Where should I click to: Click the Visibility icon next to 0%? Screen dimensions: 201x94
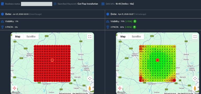[x=2, y=21]
